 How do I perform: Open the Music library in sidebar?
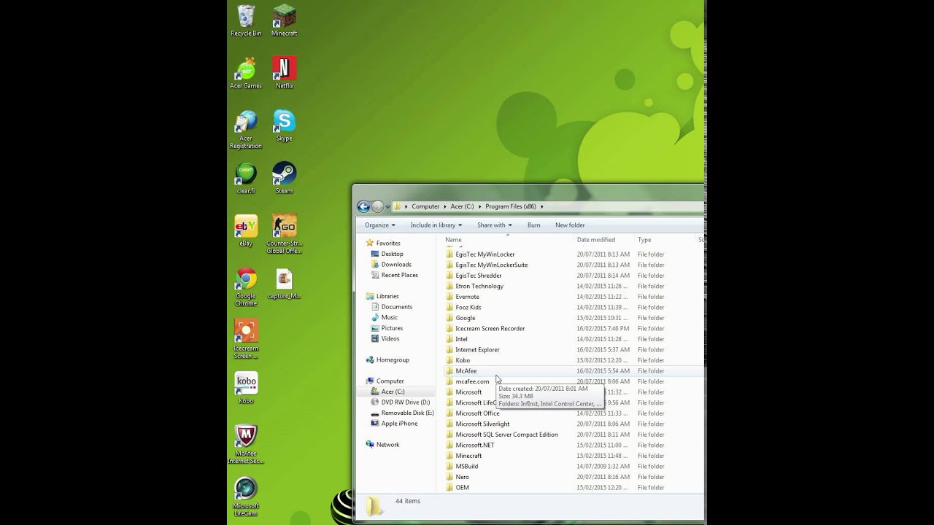(389, 317)
